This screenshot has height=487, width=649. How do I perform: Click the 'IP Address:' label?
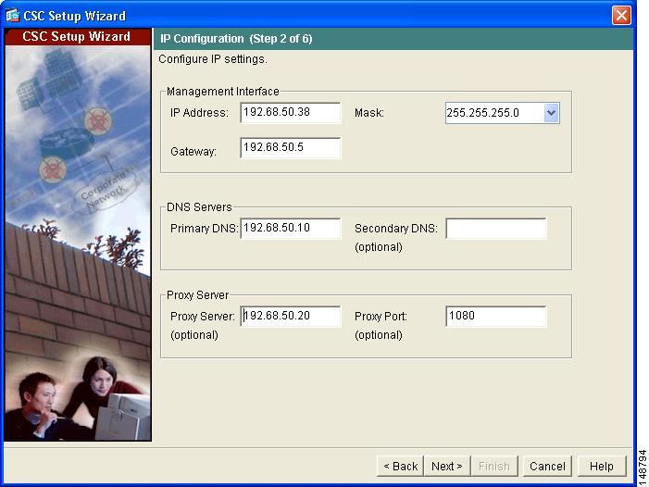point(199,113)
